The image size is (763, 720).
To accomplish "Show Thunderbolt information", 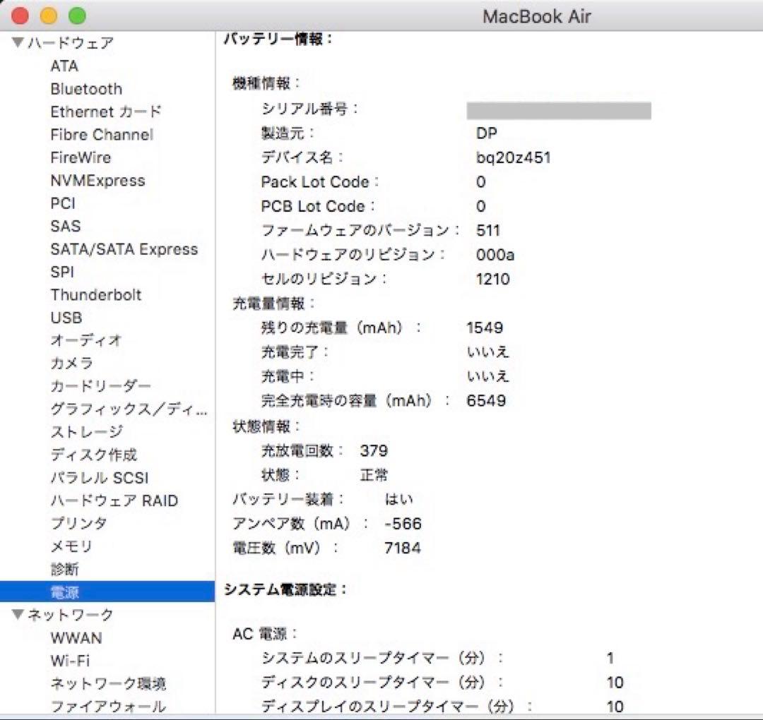I will pyautogui.click(x=96, y=294).
